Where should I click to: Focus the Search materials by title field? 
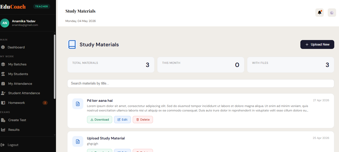pyautogui.click(x=201, y=83)
